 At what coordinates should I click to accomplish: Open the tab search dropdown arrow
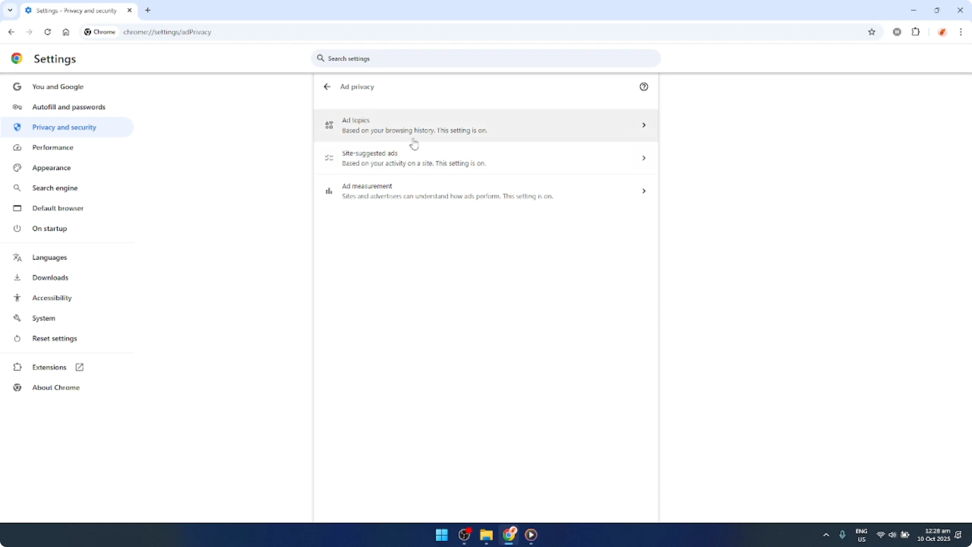[x=10, y=10]
